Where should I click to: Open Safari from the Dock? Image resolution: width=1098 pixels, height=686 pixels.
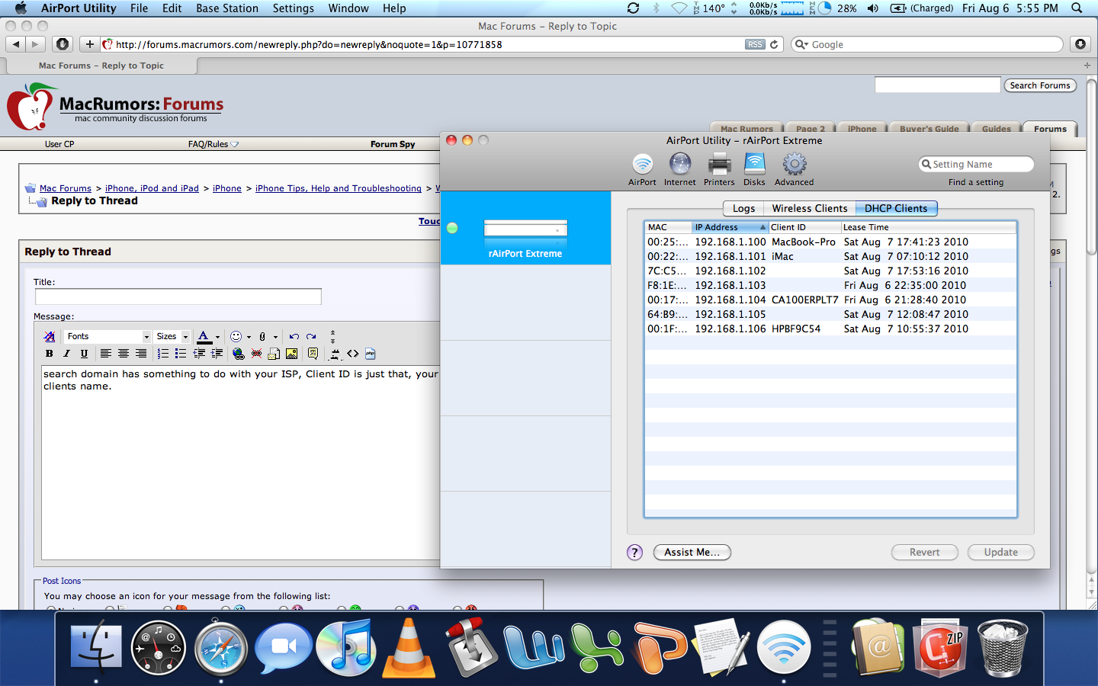[x=221, y=649]
